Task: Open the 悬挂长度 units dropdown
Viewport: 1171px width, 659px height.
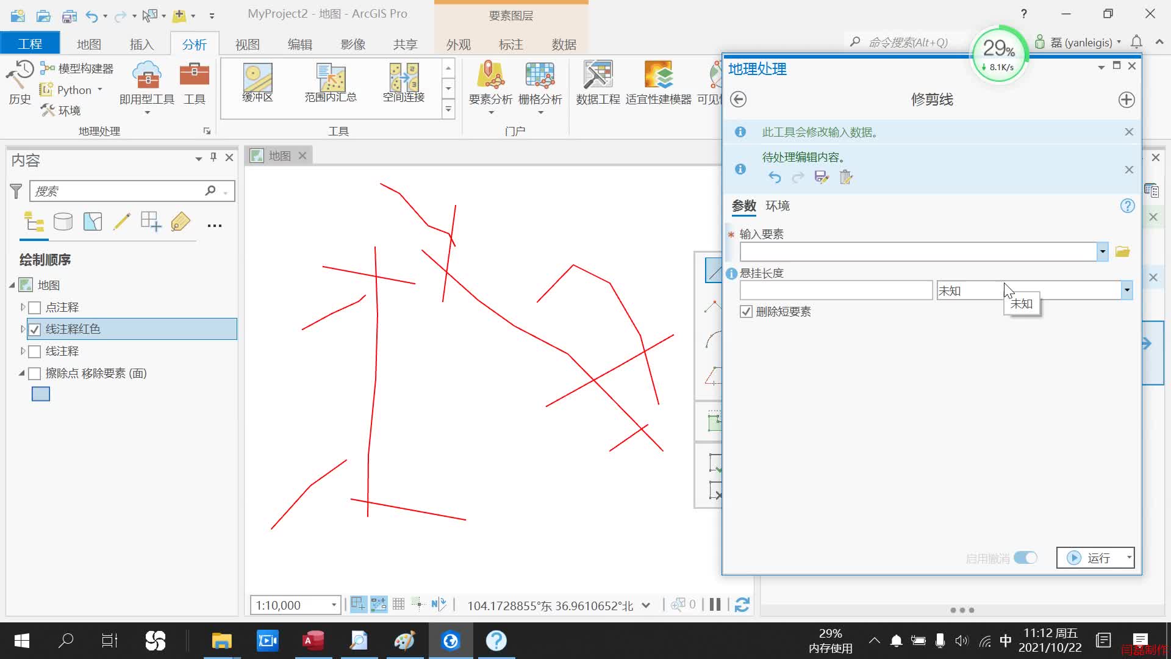Action: point(1126,290)
